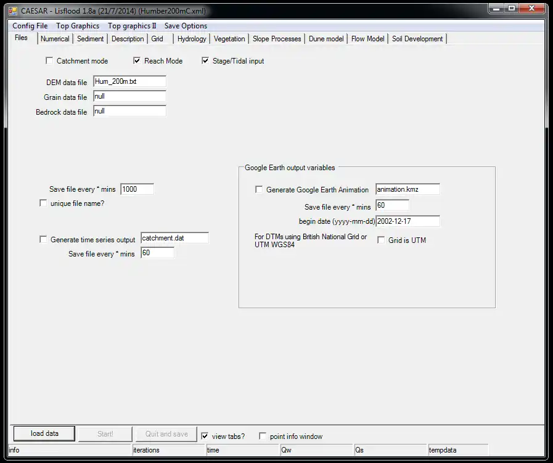Click the DEM data file label
Viewport: 553px width, 463px height.
point(67,82)
